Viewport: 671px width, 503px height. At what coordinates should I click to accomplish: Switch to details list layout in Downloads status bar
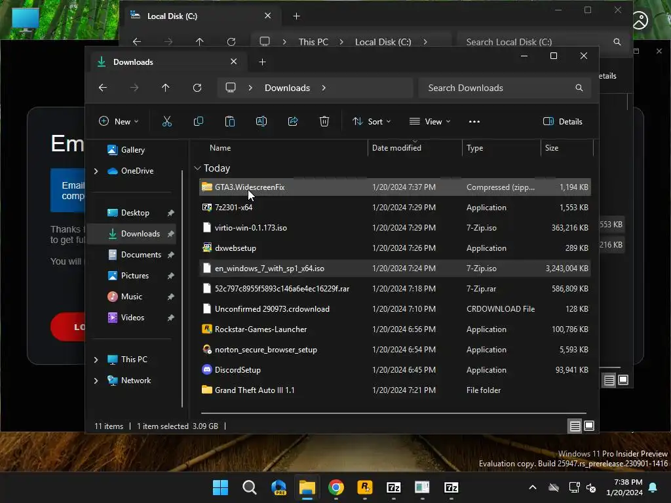click(x=575, y=426)
